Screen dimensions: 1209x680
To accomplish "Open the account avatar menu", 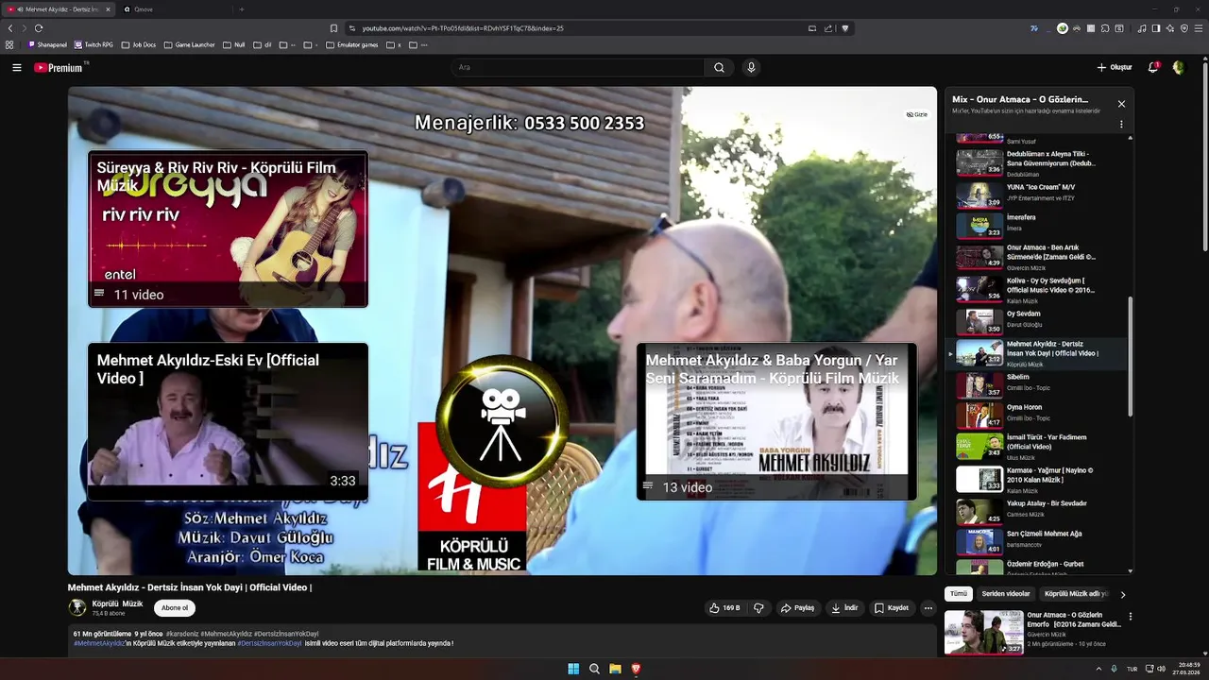I will 1178,68.
